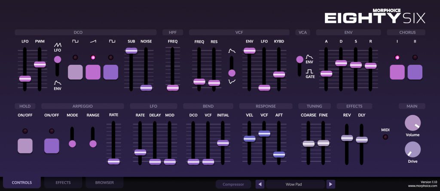Toggle the DCO sawtooth wave button
Screen dimensions: 440x191
click(93, 72)
